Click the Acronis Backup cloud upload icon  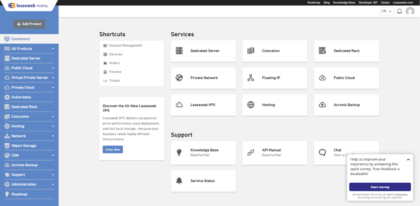click(322, 105)
